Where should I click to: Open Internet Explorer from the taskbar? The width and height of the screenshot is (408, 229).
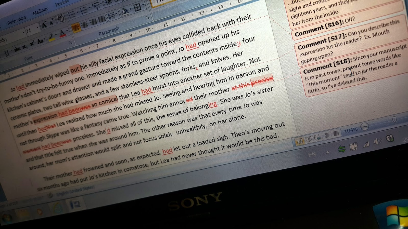coord(58,207)
